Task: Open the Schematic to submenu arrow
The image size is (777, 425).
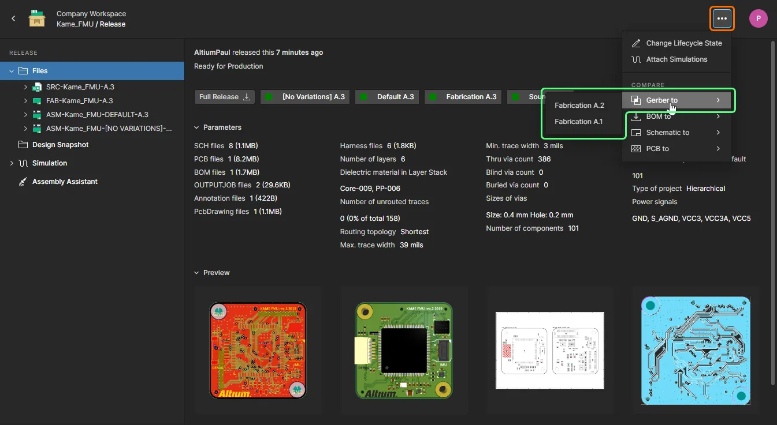Action: [x=718, y=133]
